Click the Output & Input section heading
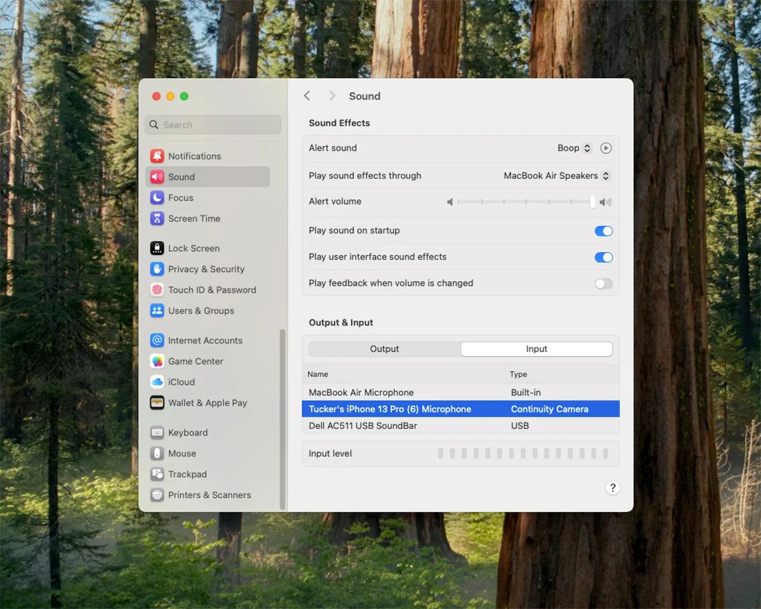This screenshot has width=761, height=609. (341, 322)
